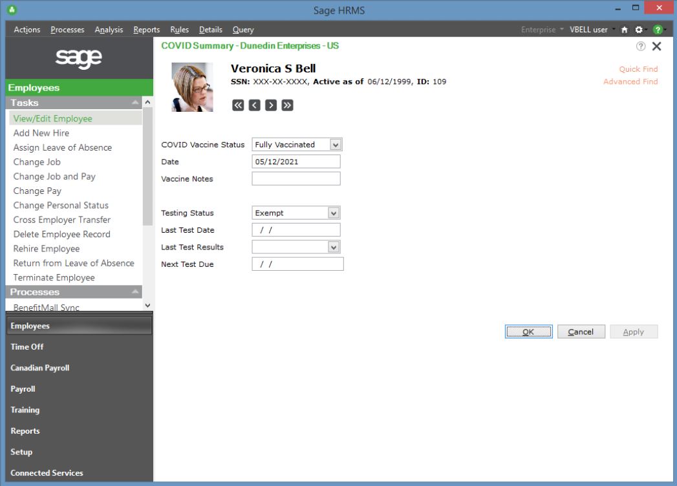The image size is (677, 486).
Task: Go to the first employee record
Action: click(x=238, y=105)
